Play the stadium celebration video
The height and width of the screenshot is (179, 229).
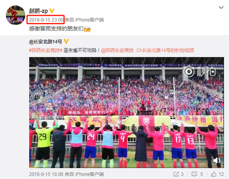coord(127,112)
